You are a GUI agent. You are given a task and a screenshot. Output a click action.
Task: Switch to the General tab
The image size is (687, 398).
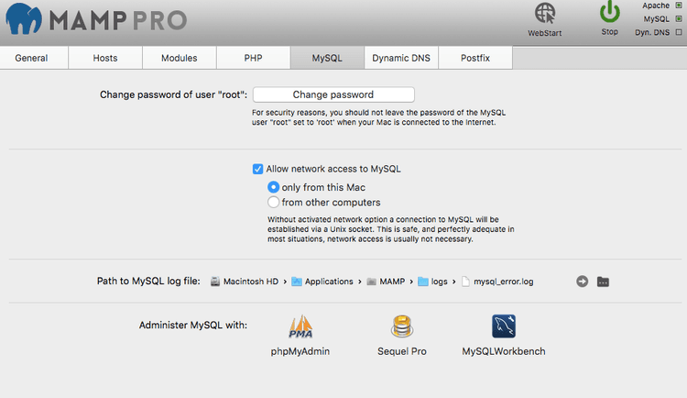point(34,58)
